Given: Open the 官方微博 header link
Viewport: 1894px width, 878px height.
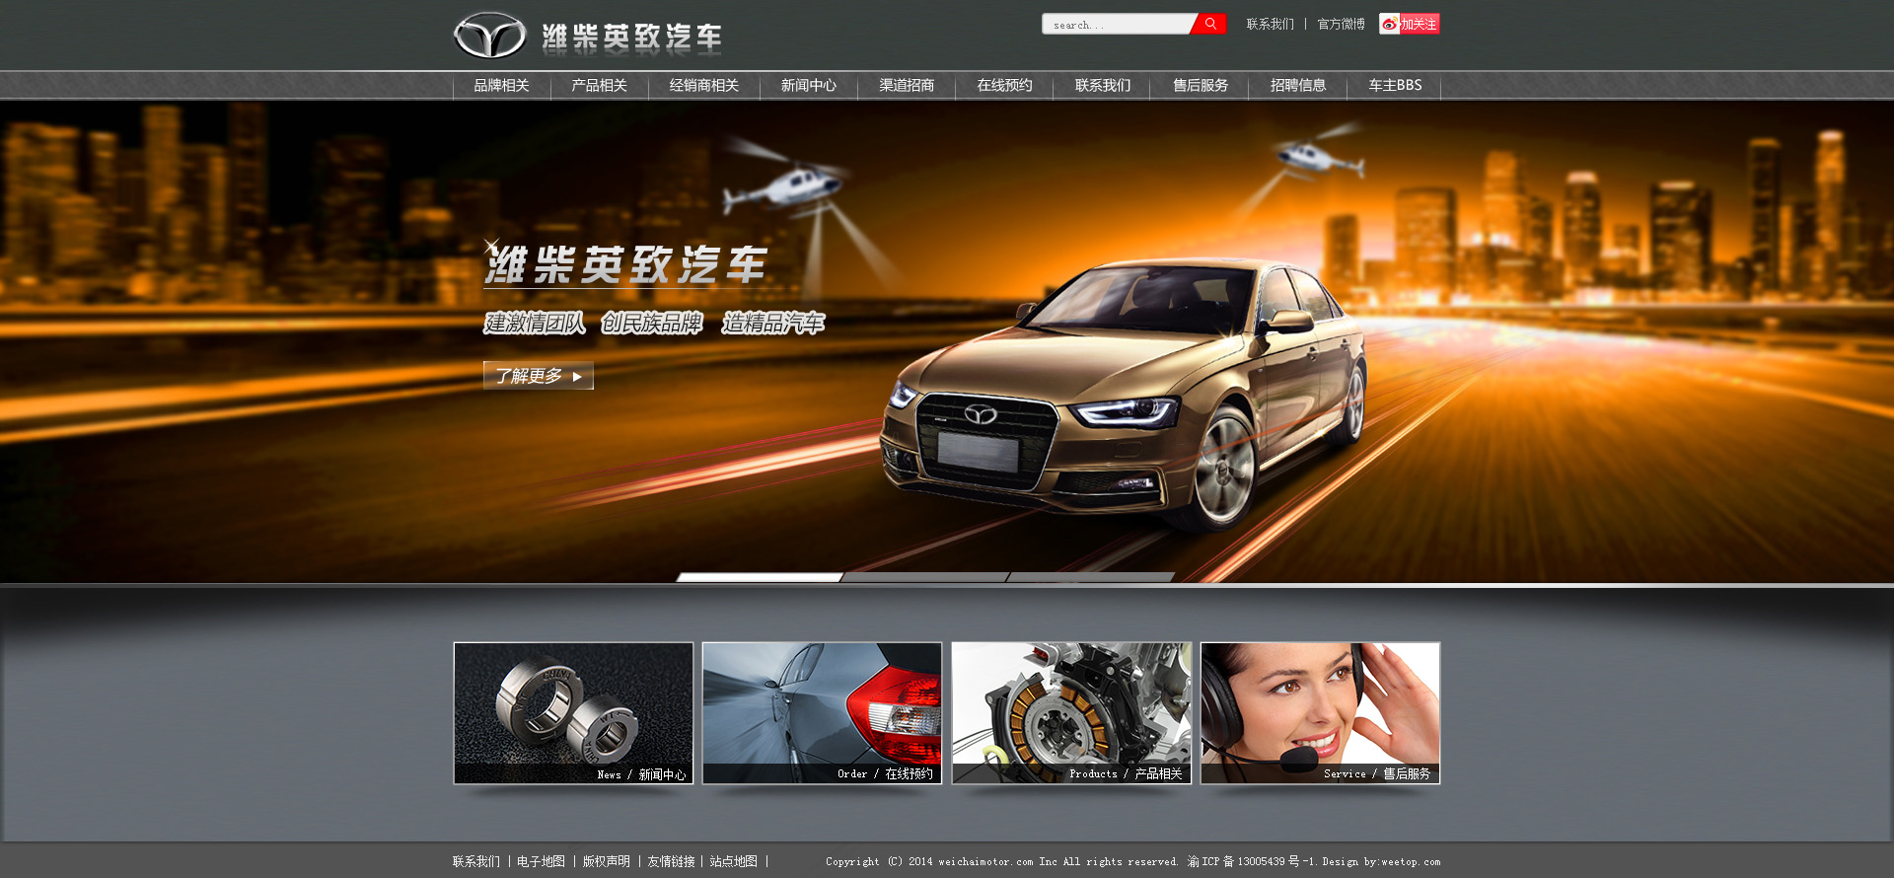Looking at the screenshot, I should (1341, 24).
